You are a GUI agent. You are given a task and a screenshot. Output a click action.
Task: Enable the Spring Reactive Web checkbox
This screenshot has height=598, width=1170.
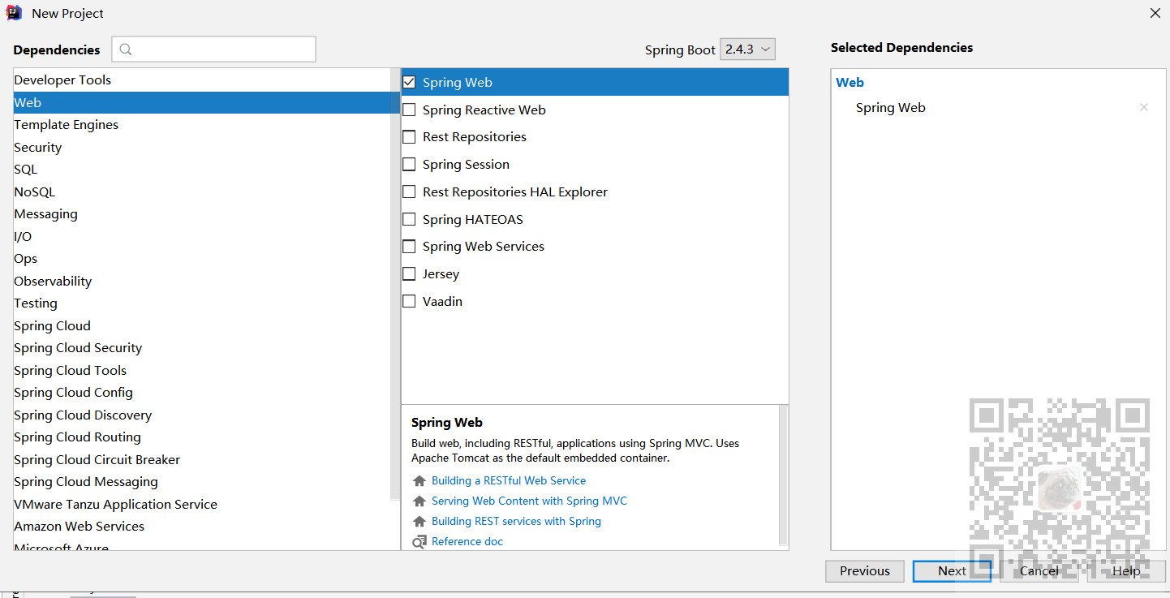[409, 110]
